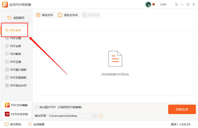Maximize the converter window
Viewport: 198px width, 128px height.
click(188, 5)
